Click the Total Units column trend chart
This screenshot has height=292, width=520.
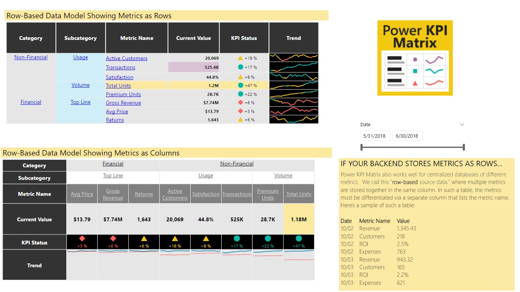click(299, 265)
